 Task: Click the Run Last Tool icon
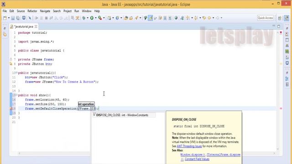click(x=100, y=18)
